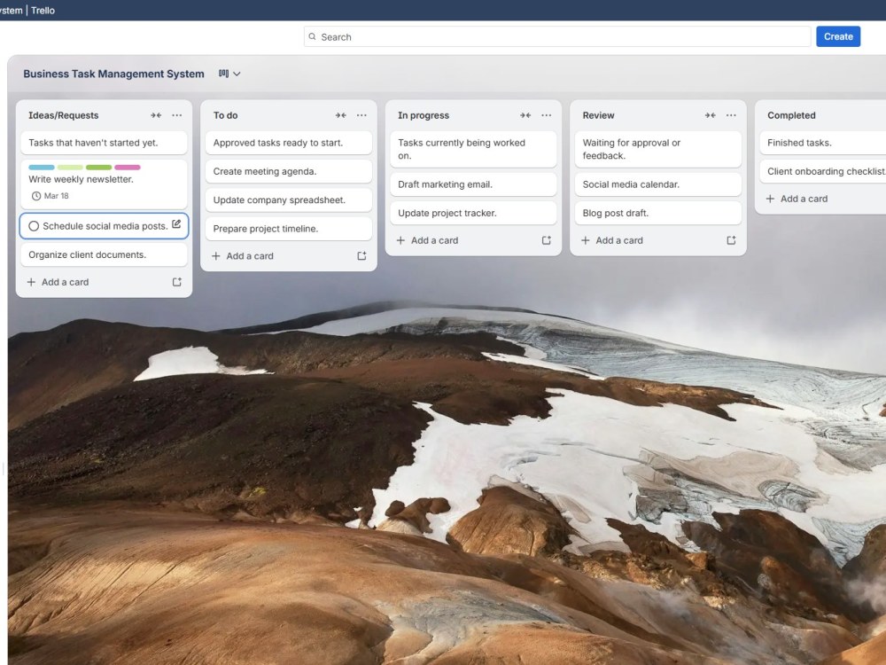Click the blue Create button
886x665 pixels.
[838, 36]
